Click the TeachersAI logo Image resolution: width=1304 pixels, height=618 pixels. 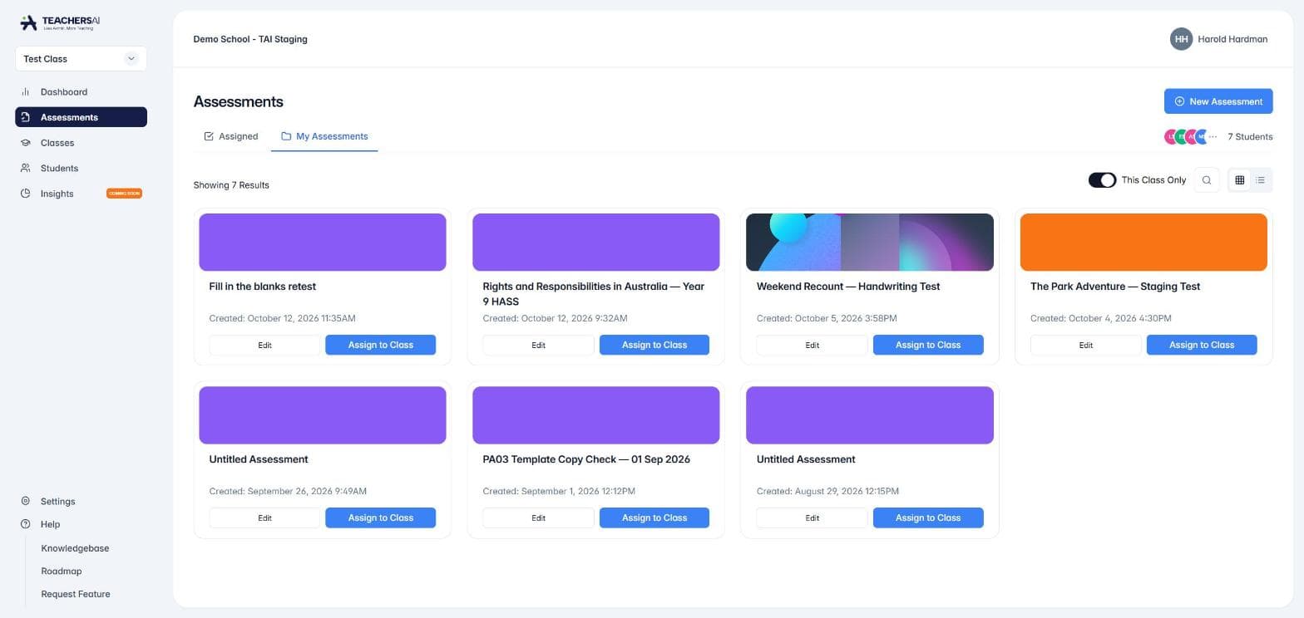click(x=60, y=22)
